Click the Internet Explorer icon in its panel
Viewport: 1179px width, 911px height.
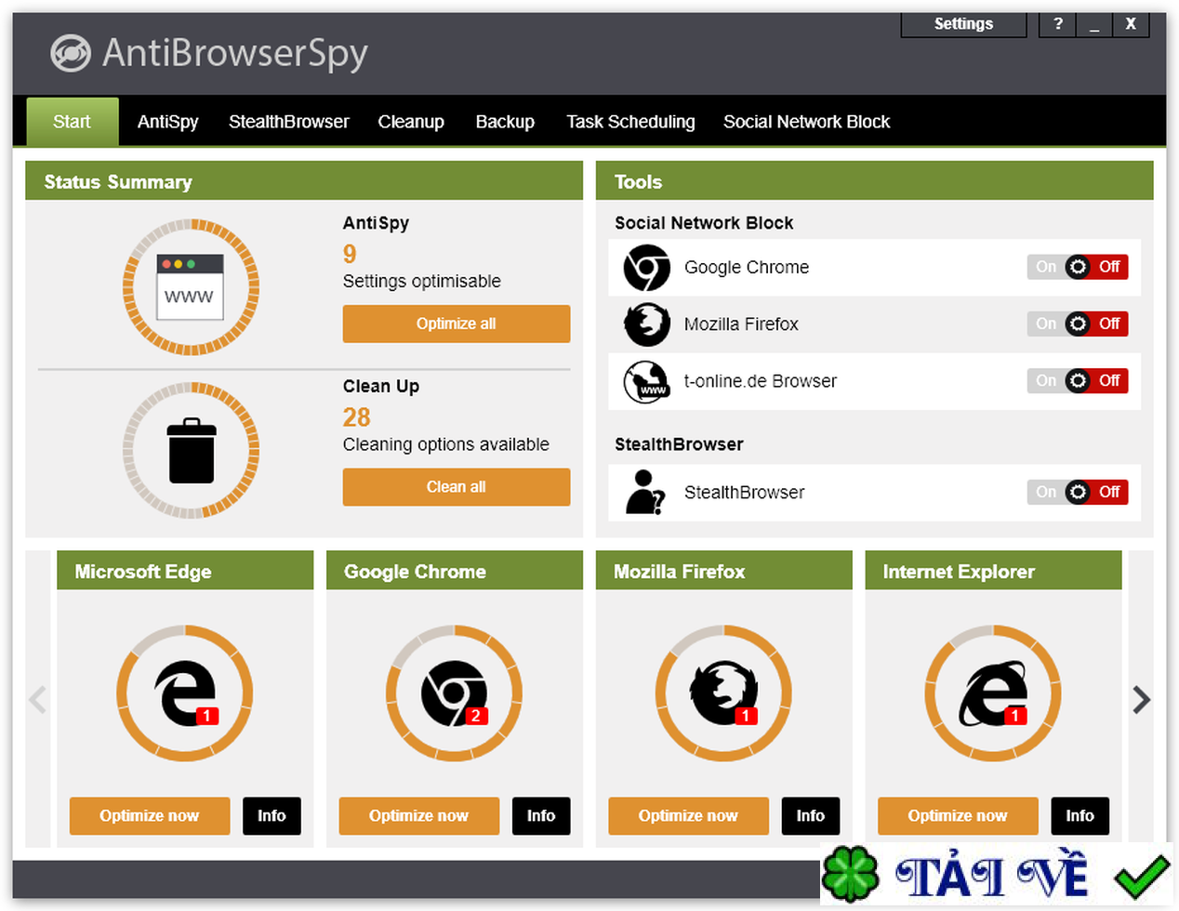pos(993,693)
